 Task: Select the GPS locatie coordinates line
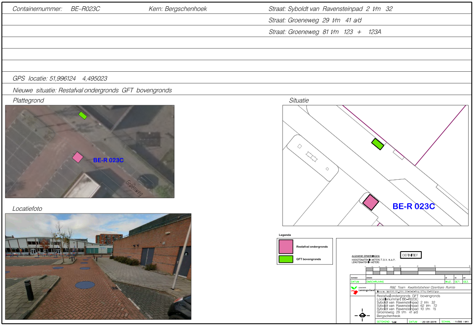coord(60,78)
